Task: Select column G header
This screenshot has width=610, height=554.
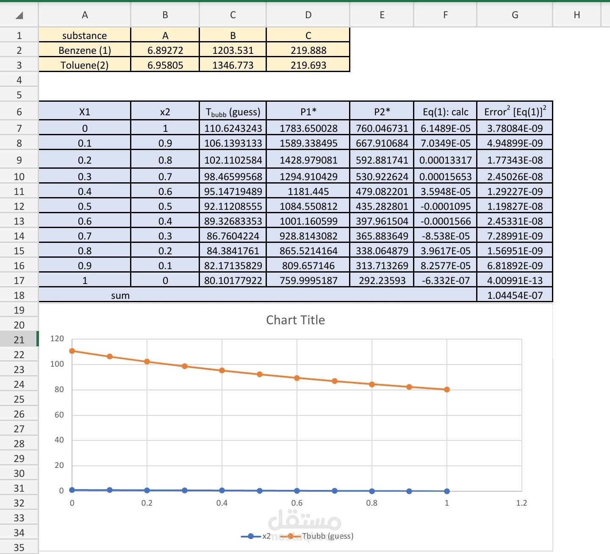Action: (x=515, y=15)
